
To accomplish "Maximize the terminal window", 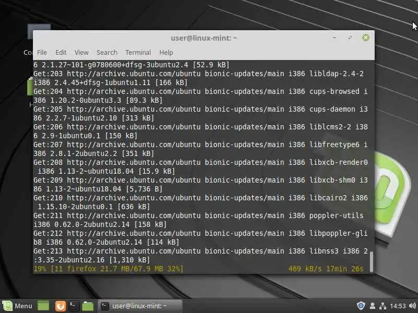I will point(350,38).
